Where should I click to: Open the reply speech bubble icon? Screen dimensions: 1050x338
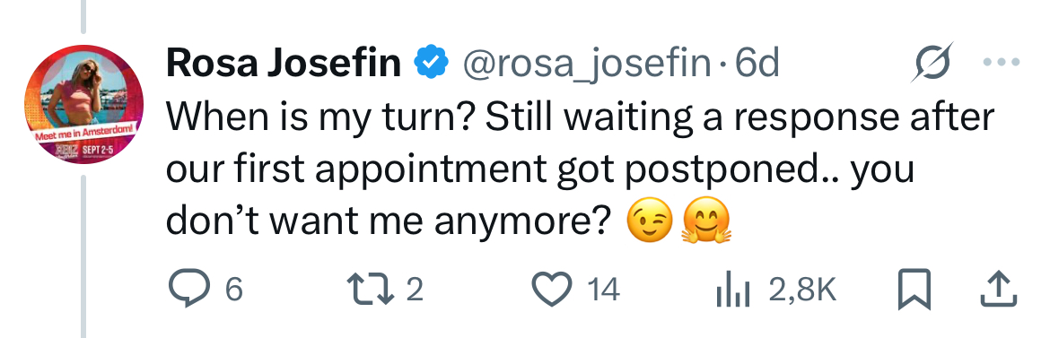(188, 290)
